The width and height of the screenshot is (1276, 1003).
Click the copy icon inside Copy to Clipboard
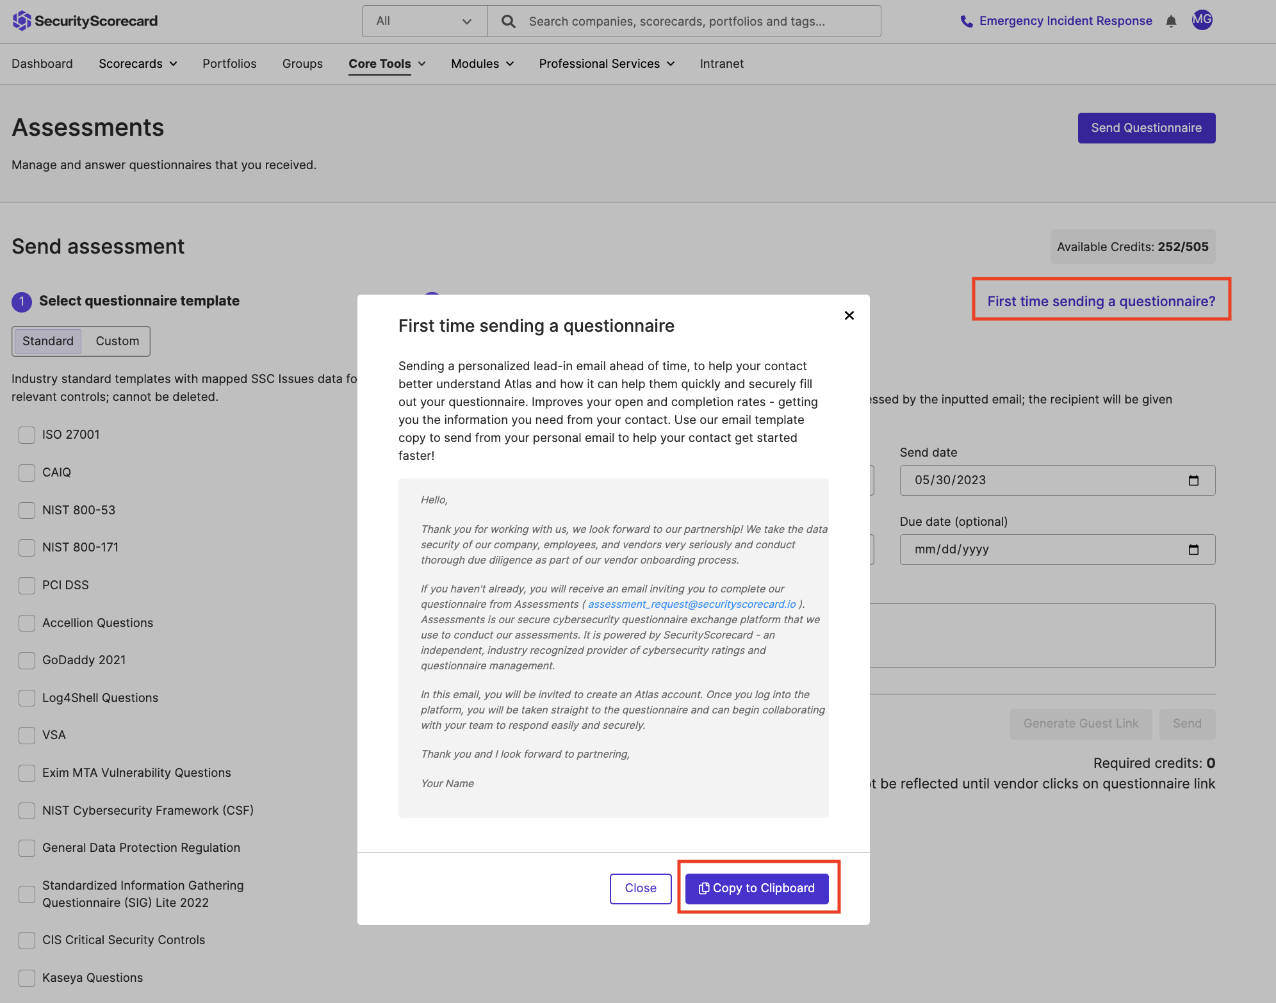[703, 888]
